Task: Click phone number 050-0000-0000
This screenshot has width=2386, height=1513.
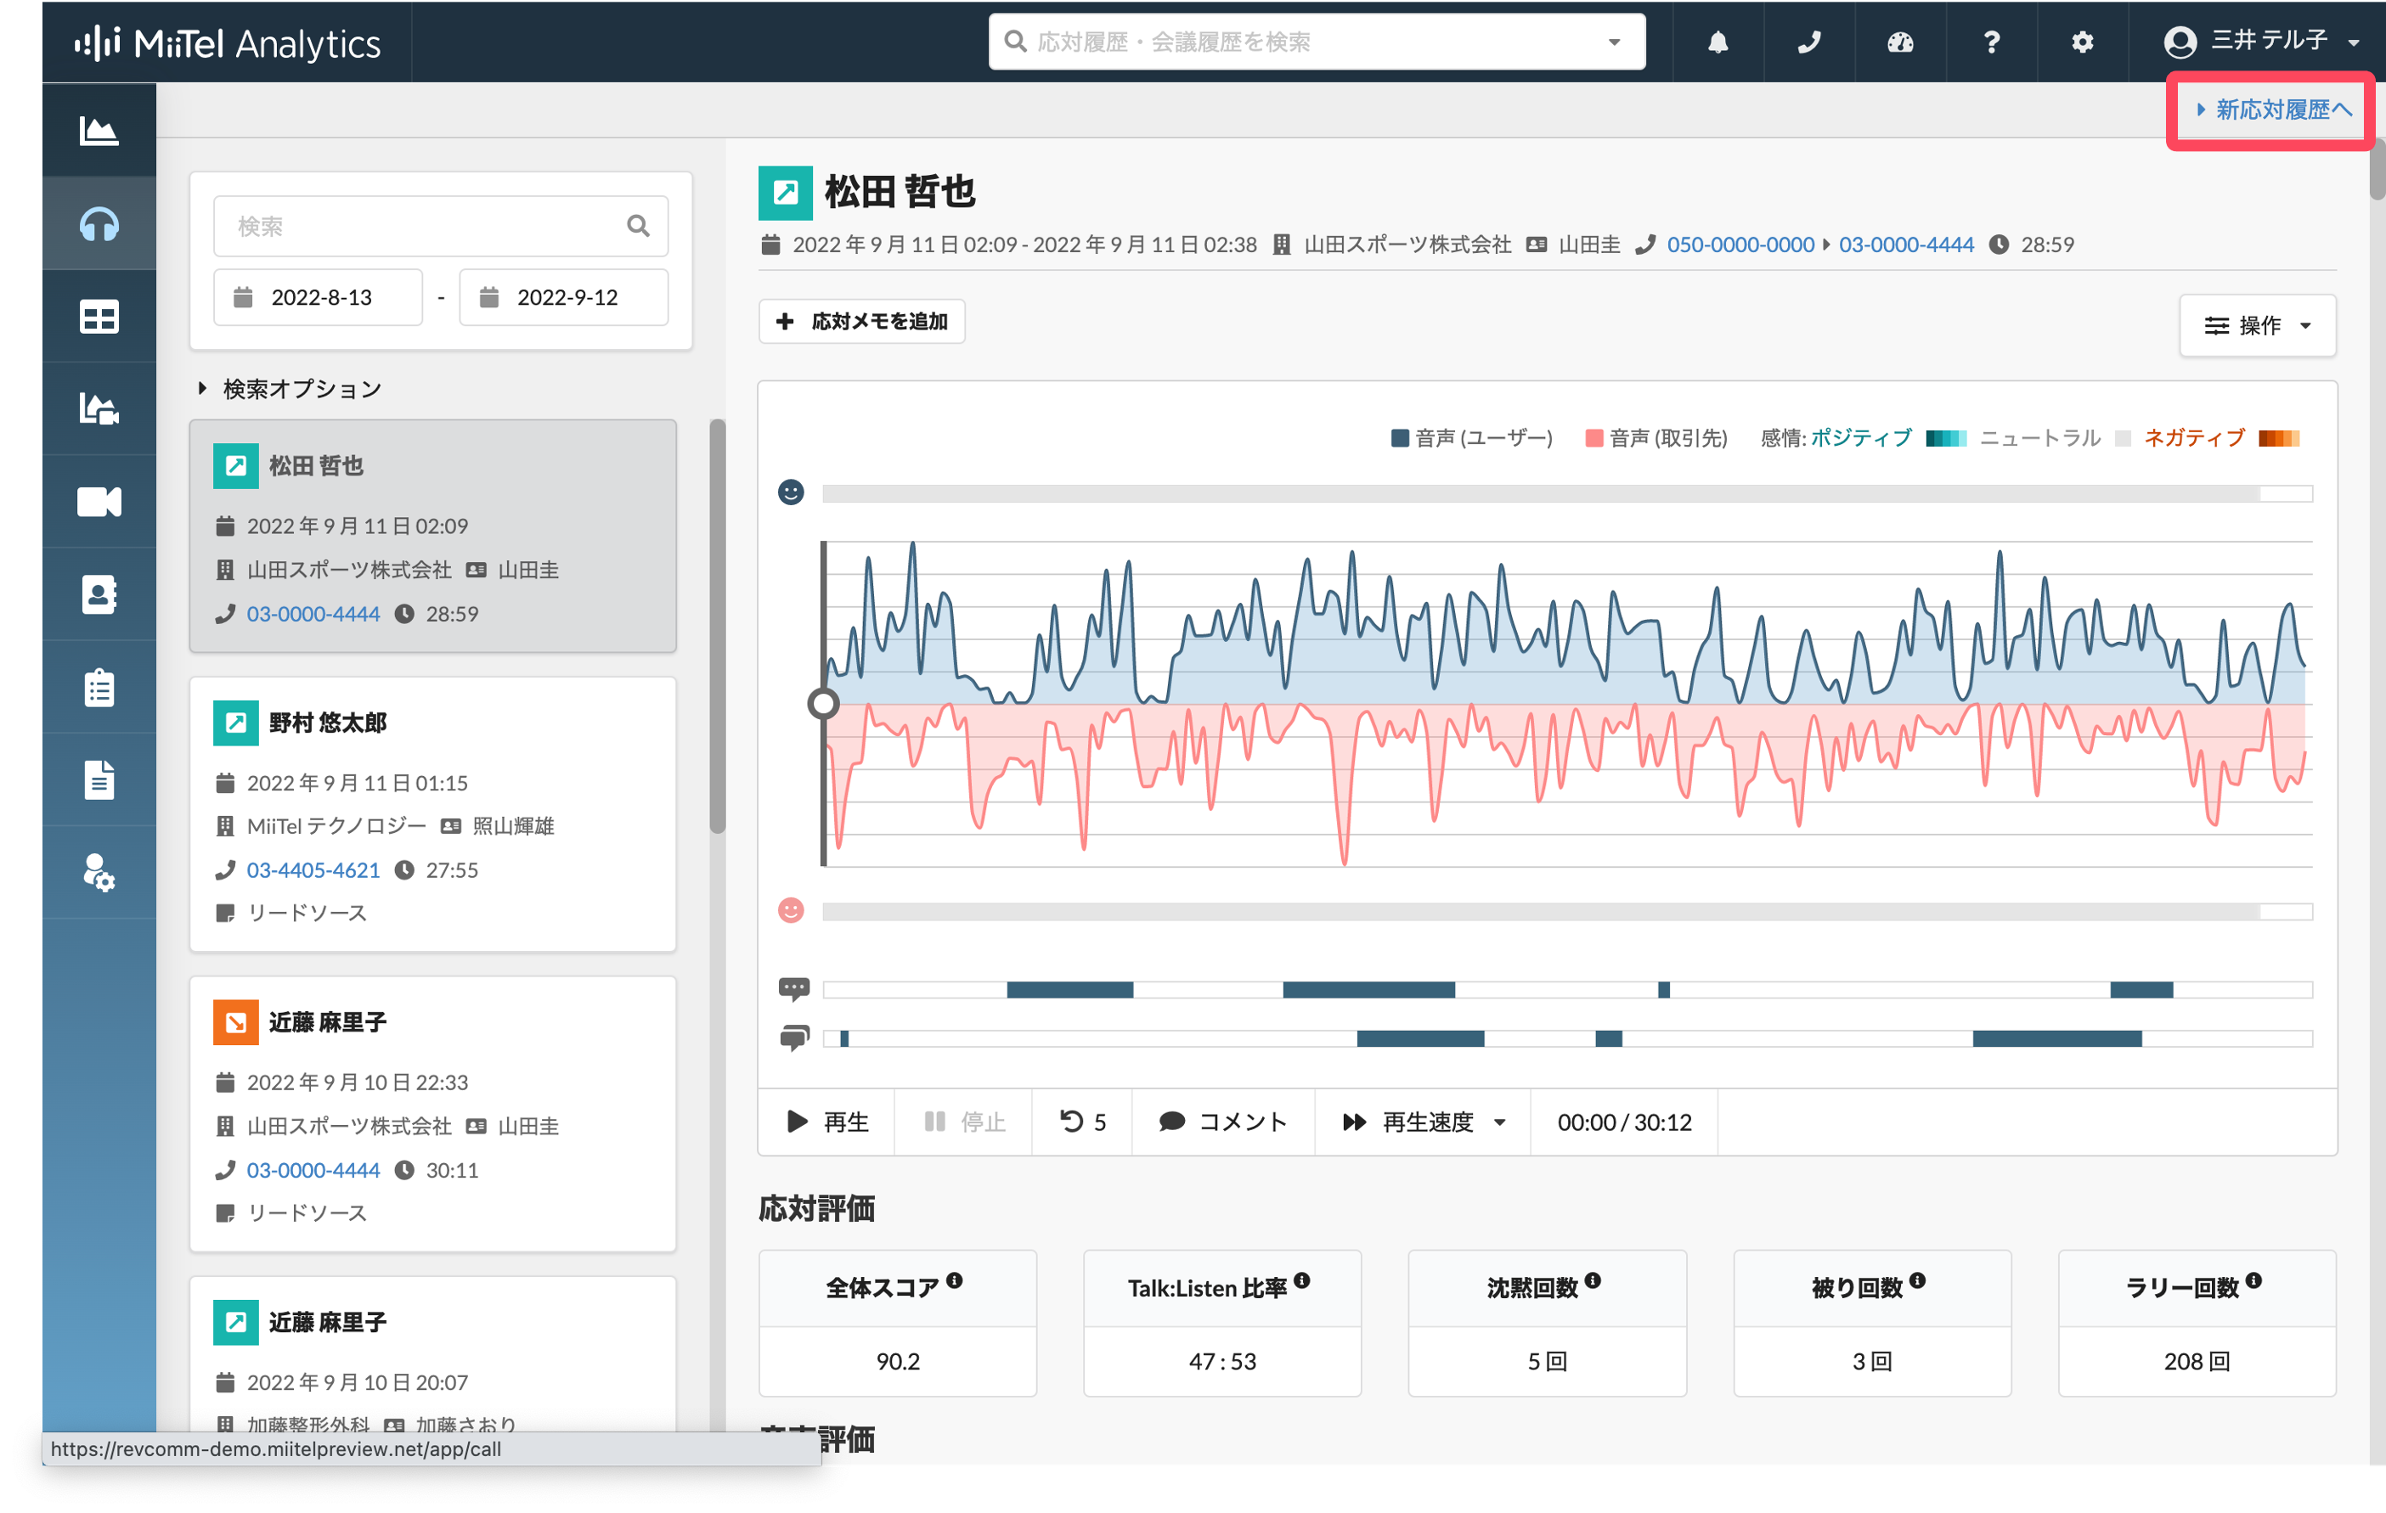Action: [1740, 245]
